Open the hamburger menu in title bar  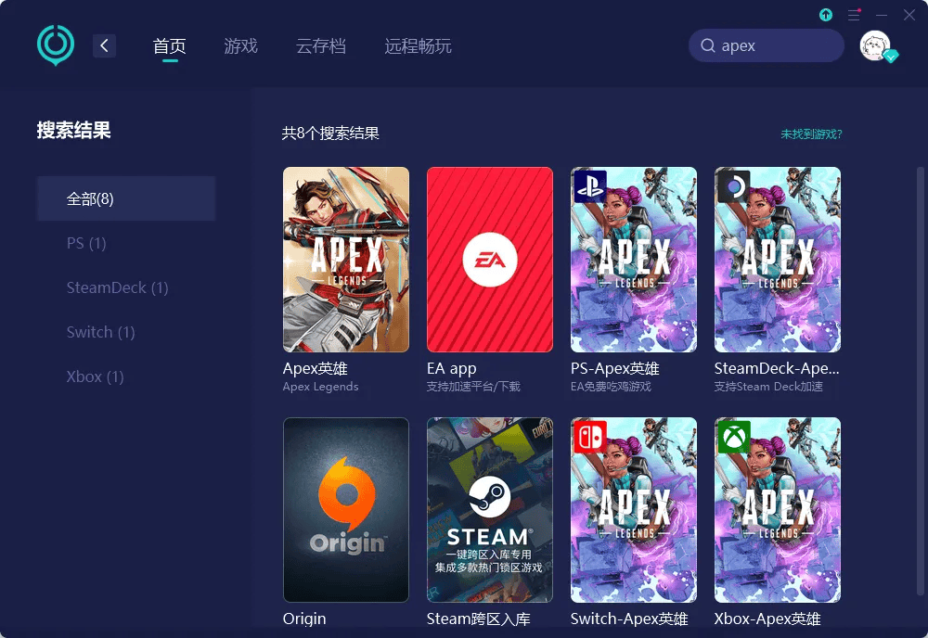854,15
